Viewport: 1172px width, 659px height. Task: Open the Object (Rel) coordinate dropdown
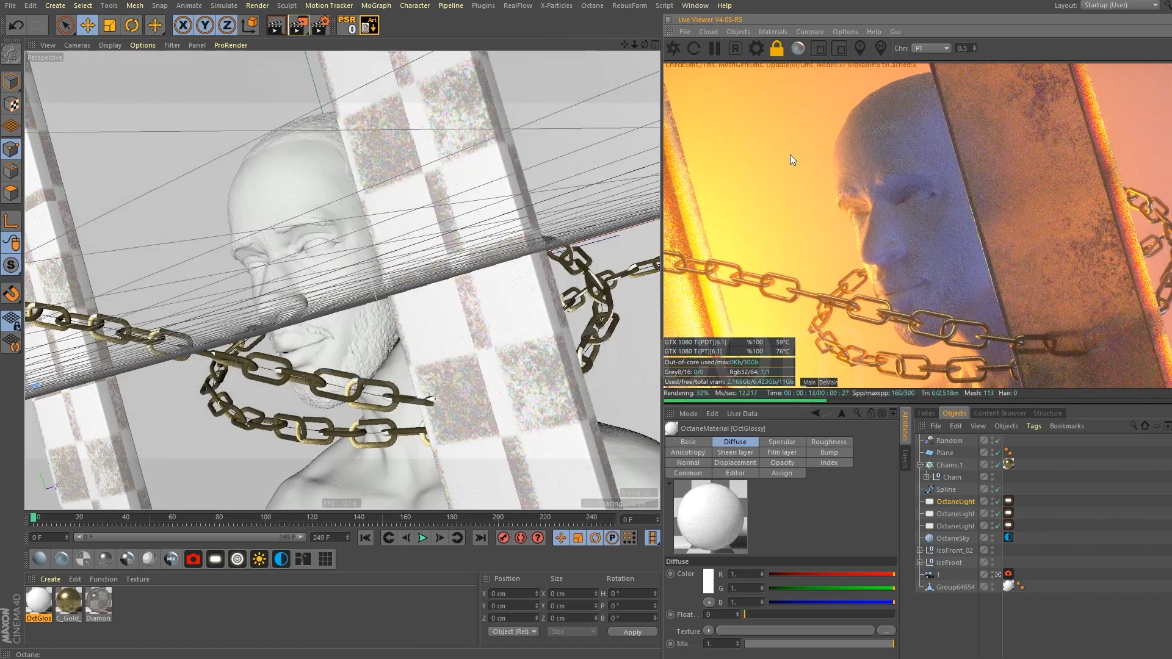514,632
